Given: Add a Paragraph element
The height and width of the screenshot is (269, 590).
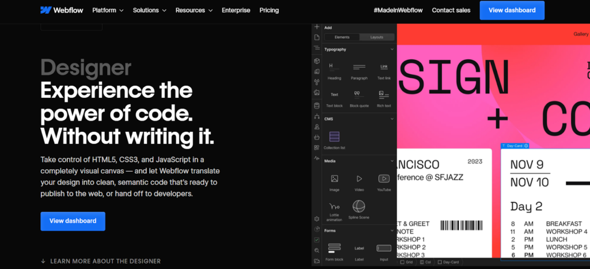Looking at the screenshot, I should (x=359, y=71).
